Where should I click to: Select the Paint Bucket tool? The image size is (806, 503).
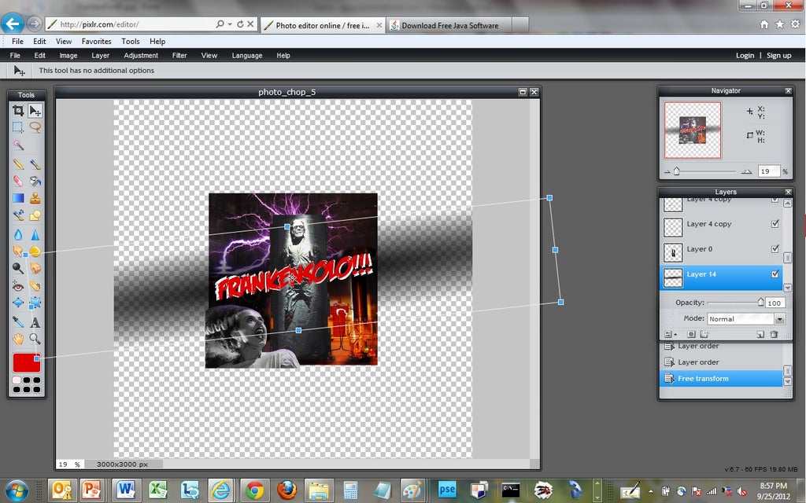35,181
